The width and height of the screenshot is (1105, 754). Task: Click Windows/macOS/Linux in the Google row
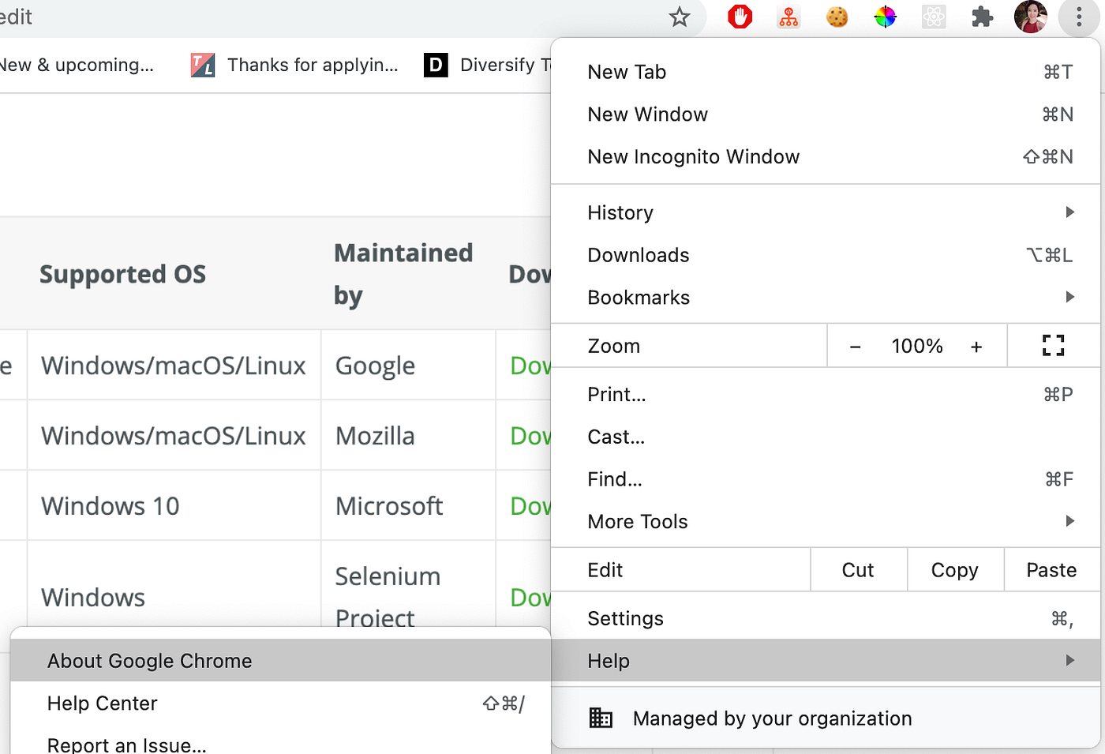(173, 366)
